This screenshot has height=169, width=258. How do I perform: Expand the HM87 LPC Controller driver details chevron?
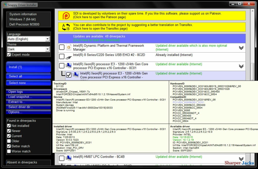pyautogui.click(x=241, y=158)
